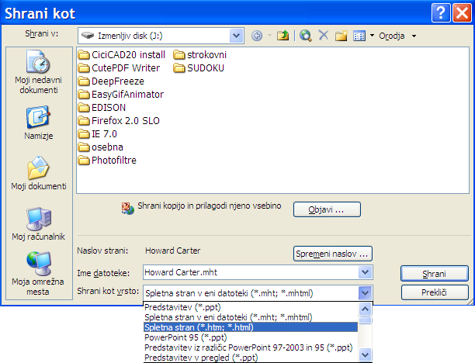This screenshot has width=475, height=363.
Task: Open the Orodja menu
Action: tap(397, 36)
